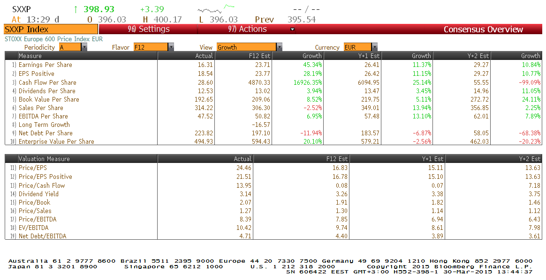Click the green up arrow price indicator
The height and width of the screenshot is (280, 546).
click(x=76, y=9)
